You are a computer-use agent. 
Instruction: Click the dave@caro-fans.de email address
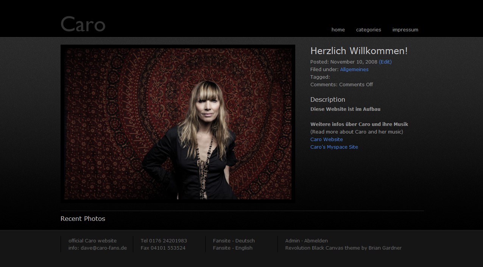tap(104, 248)
